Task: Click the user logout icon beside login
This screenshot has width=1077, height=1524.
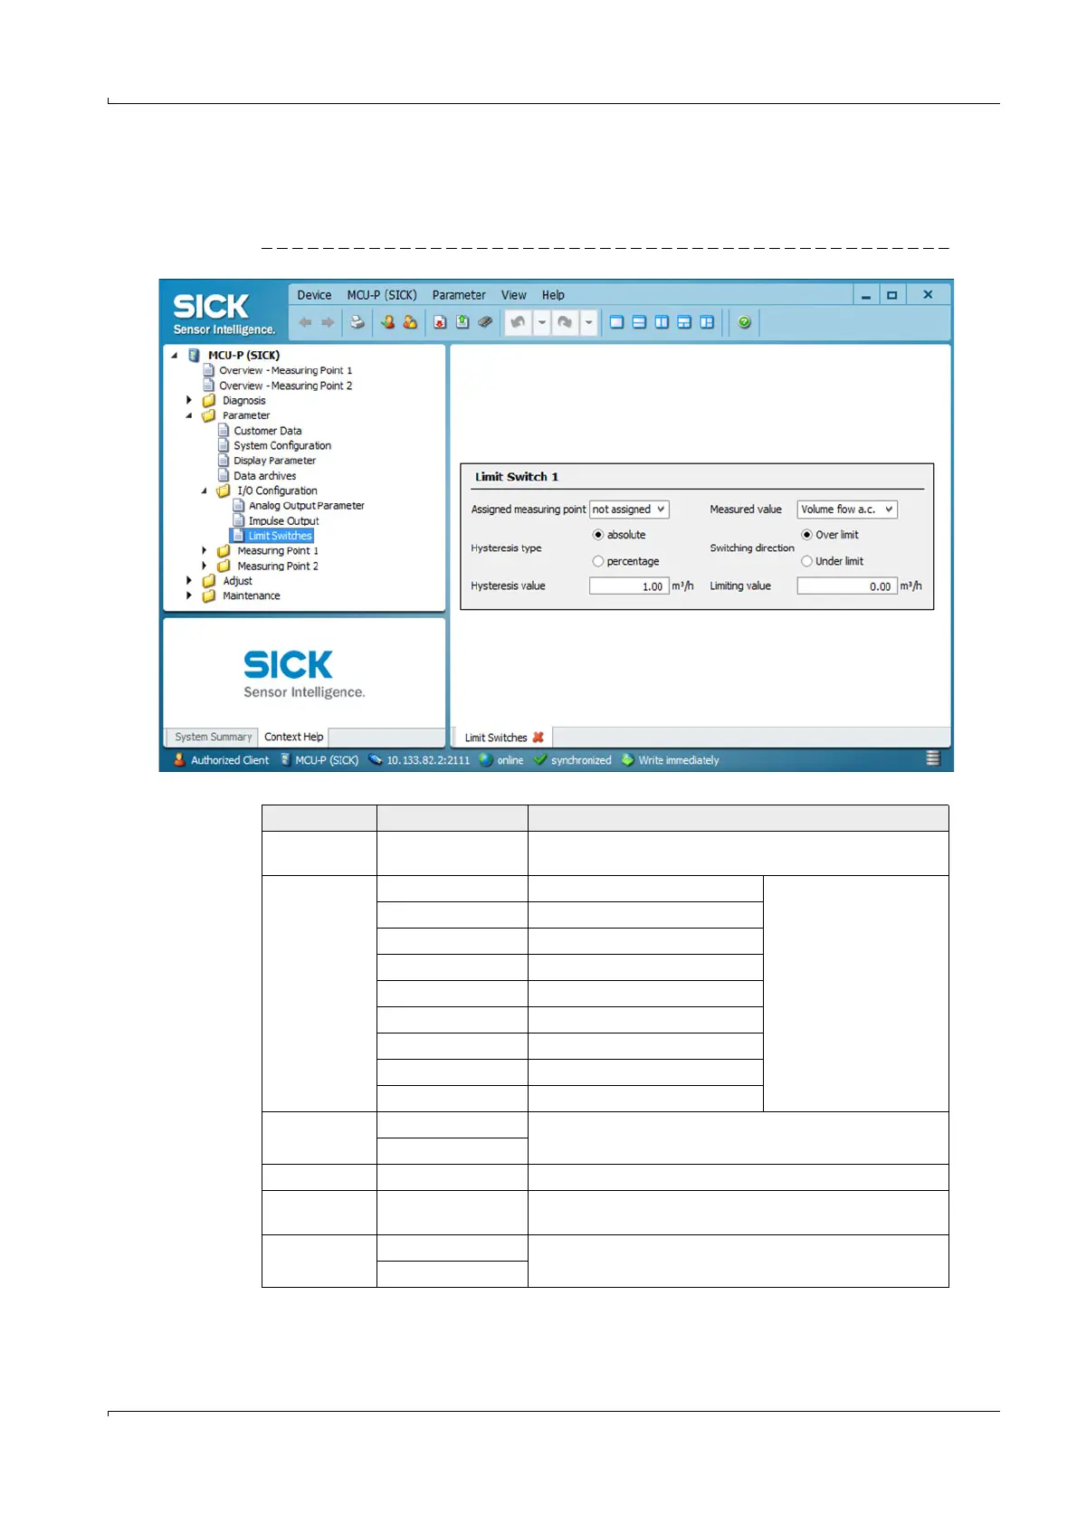Action: click(410, 322)
